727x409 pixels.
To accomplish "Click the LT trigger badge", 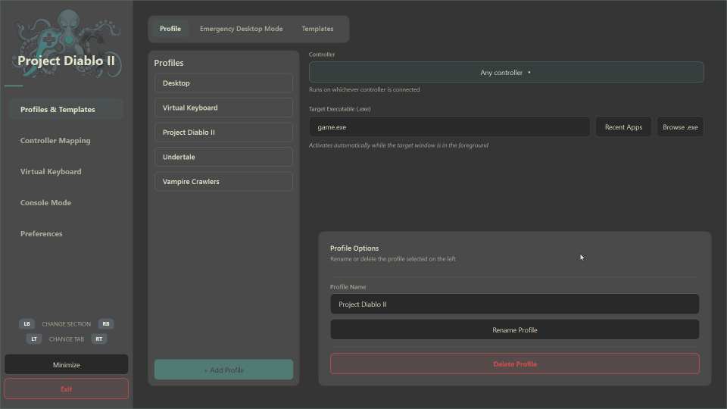I will (34, 339).
